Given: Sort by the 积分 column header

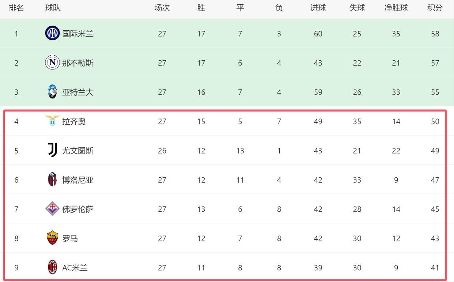Looking at the screenshot, I should [x=435, y=8].
